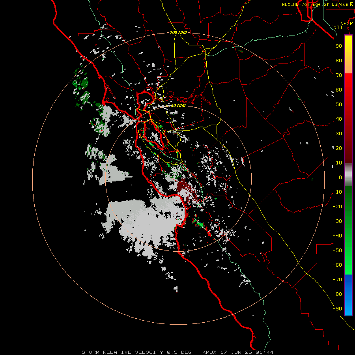Click the 80 value on the velocity scale
This screenshot has height=355, width=355.
pos(339,60)
